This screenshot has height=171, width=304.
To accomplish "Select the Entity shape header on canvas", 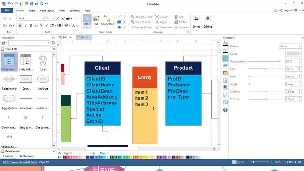I will (x=144, y=77).
